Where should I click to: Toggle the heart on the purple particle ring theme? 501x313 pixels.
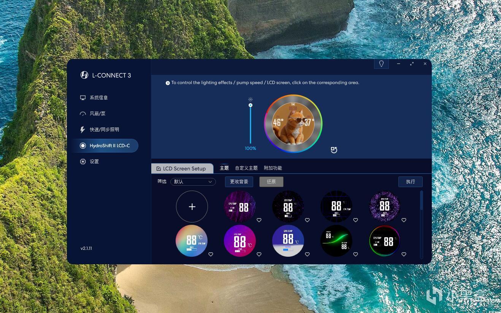pos(404,220)
